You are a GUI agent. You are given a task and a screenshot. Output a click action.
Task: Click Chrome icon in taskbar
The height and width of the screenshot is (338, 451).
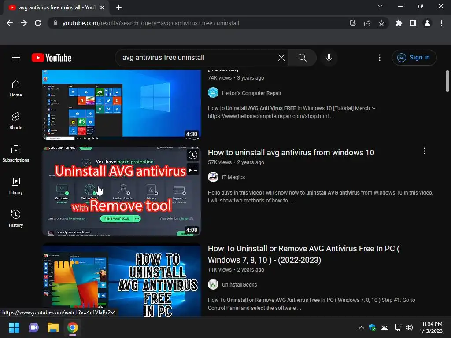73,327
